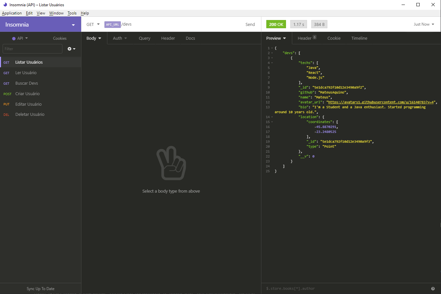441x294 pixels.
Task: Open the API environment dropdown
Action: [x=20, y=38]
